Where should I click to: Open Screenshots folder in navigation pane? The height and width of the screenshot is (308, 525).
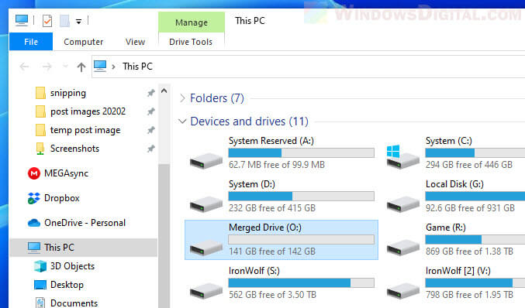click(x=74, y=149)
